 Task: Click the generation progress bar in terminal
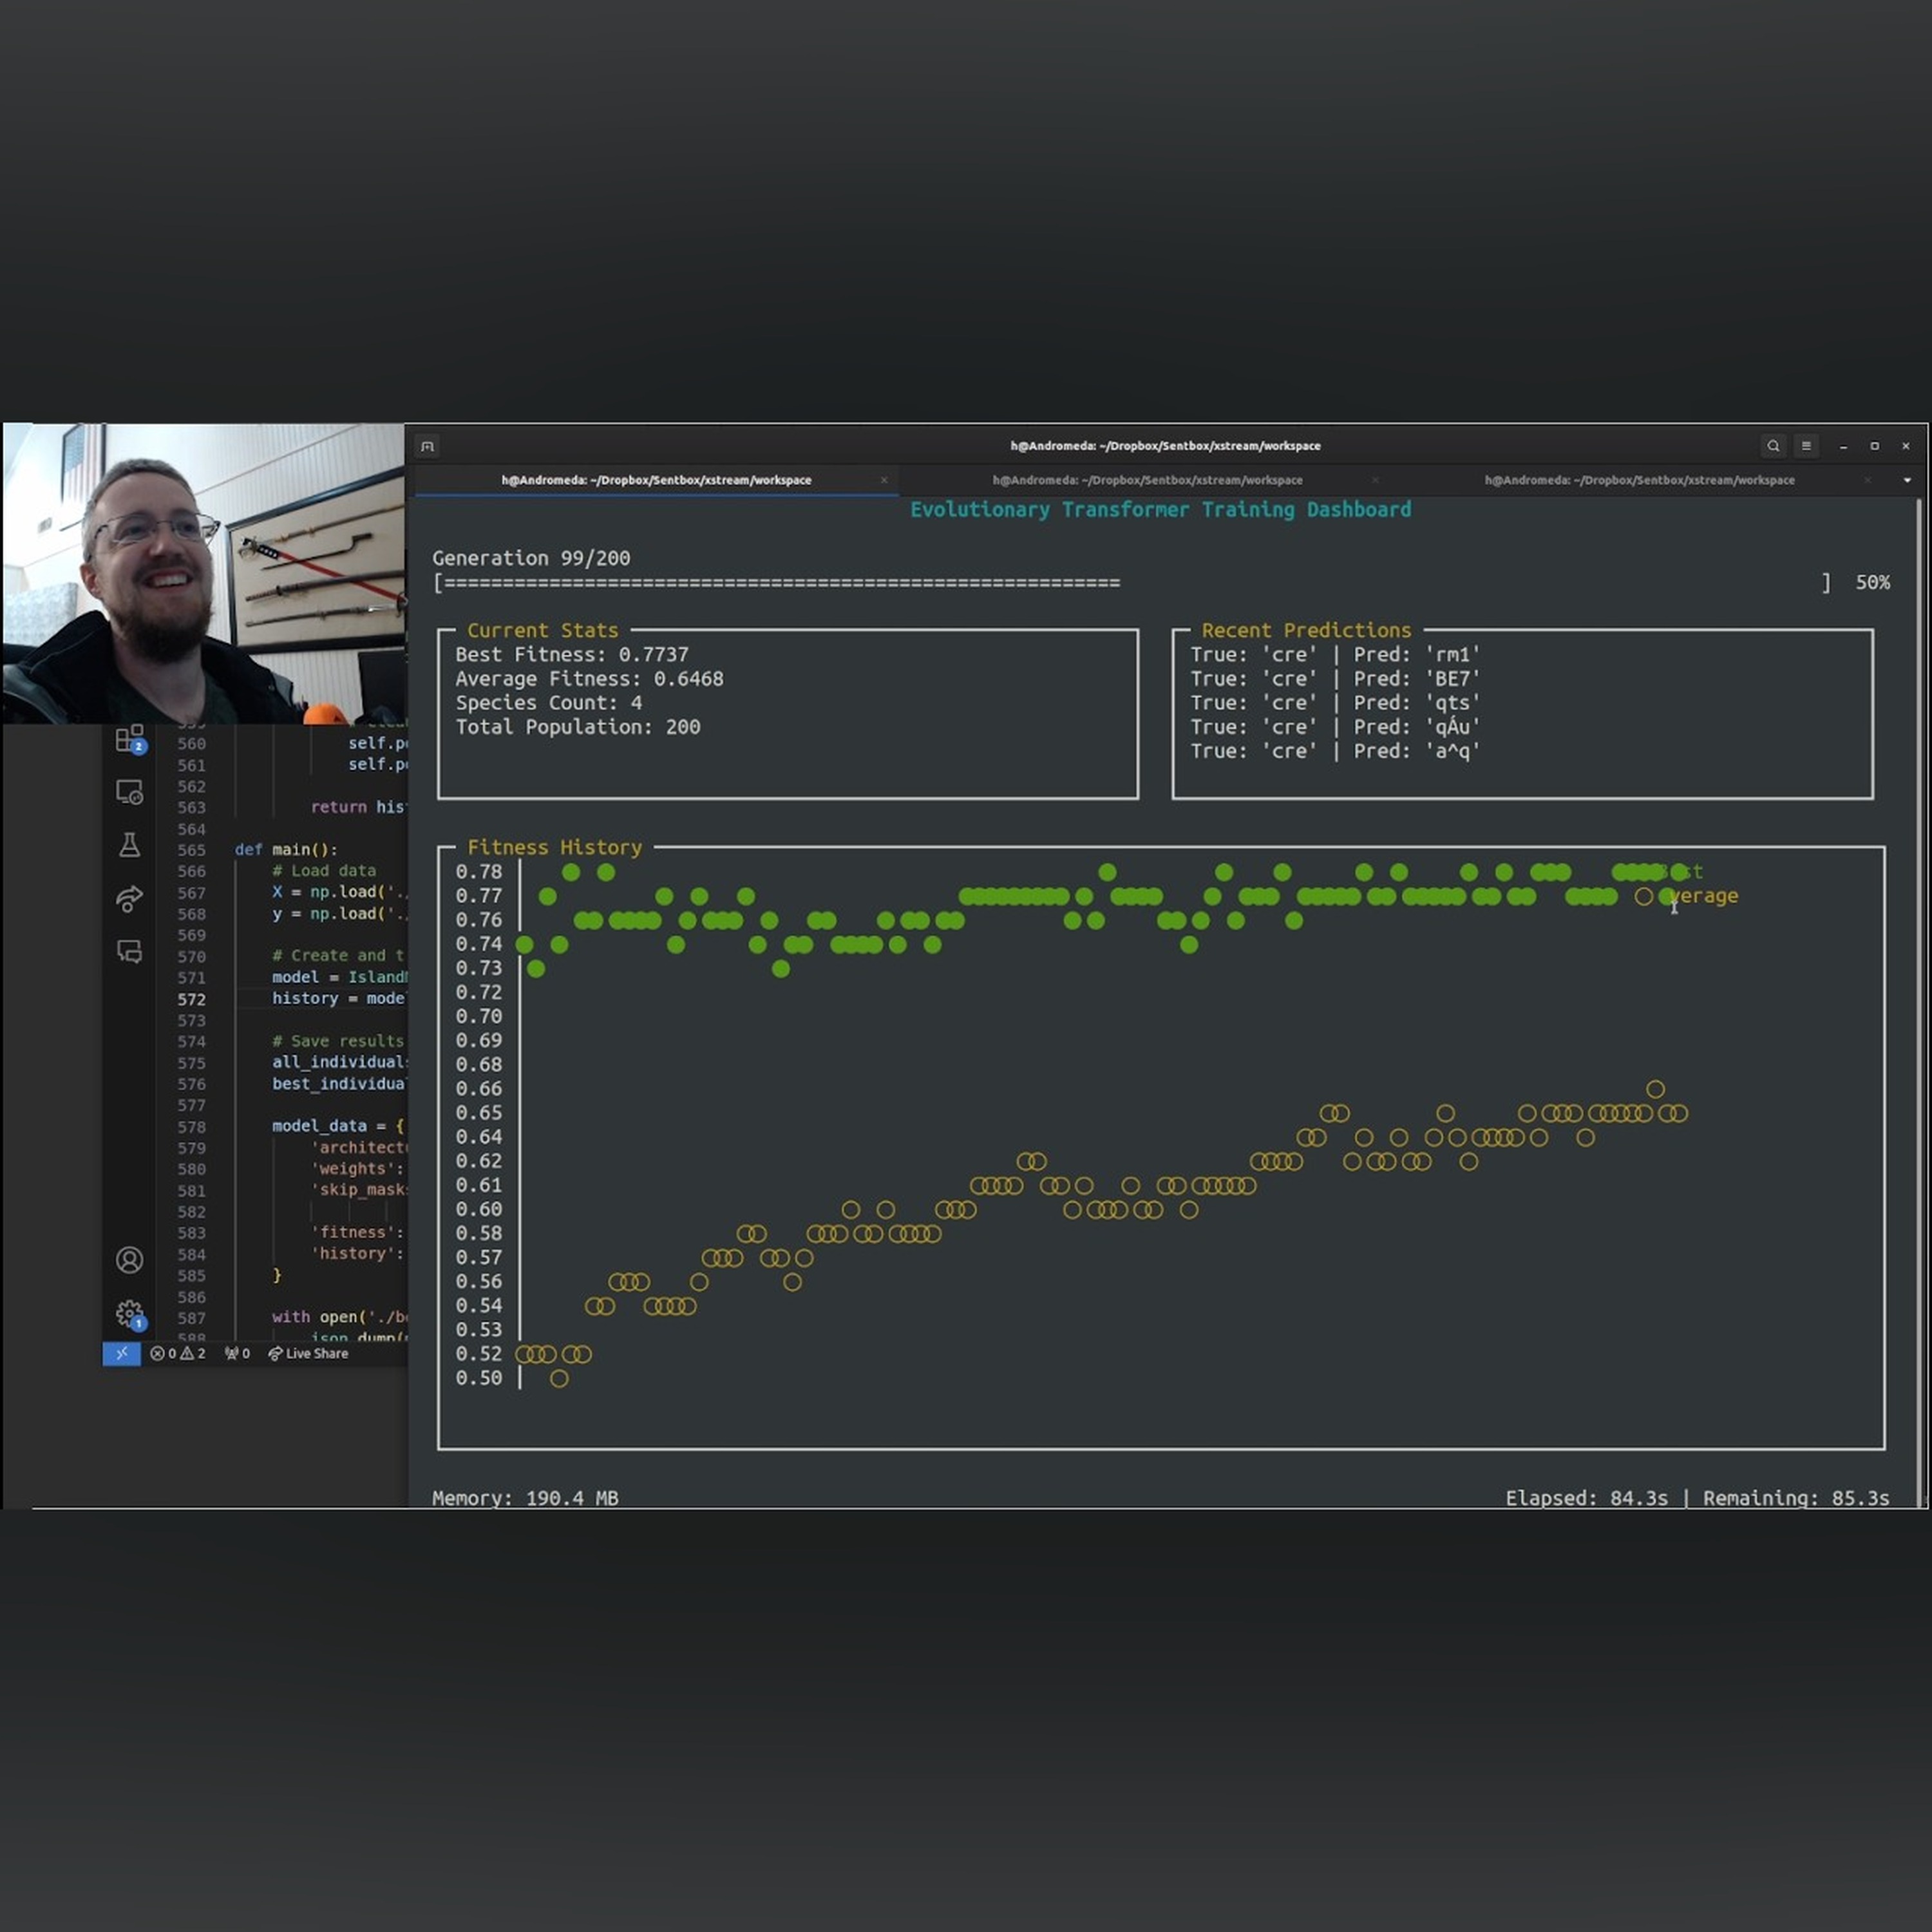tap(1132, 583)
